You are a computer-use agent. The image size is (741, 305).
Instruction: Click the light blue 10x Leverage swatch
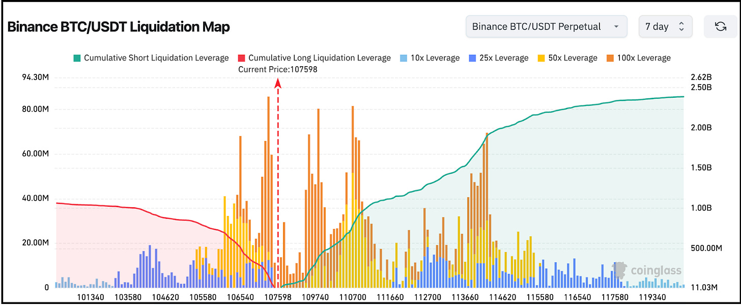[404, 58]
